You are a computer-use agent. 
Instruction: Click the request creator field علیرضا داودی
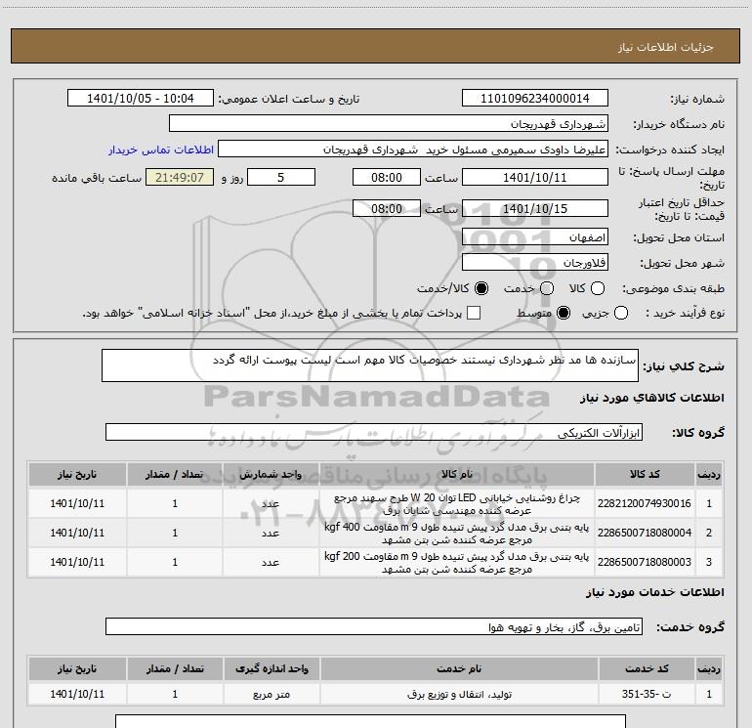tap(413, 150)
